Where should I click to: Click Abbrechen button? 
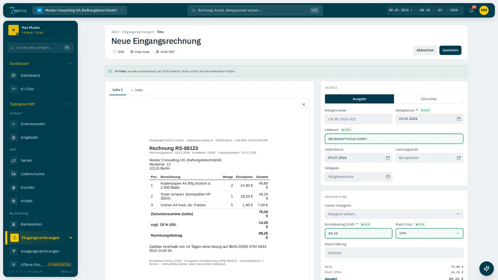point(425,50)
